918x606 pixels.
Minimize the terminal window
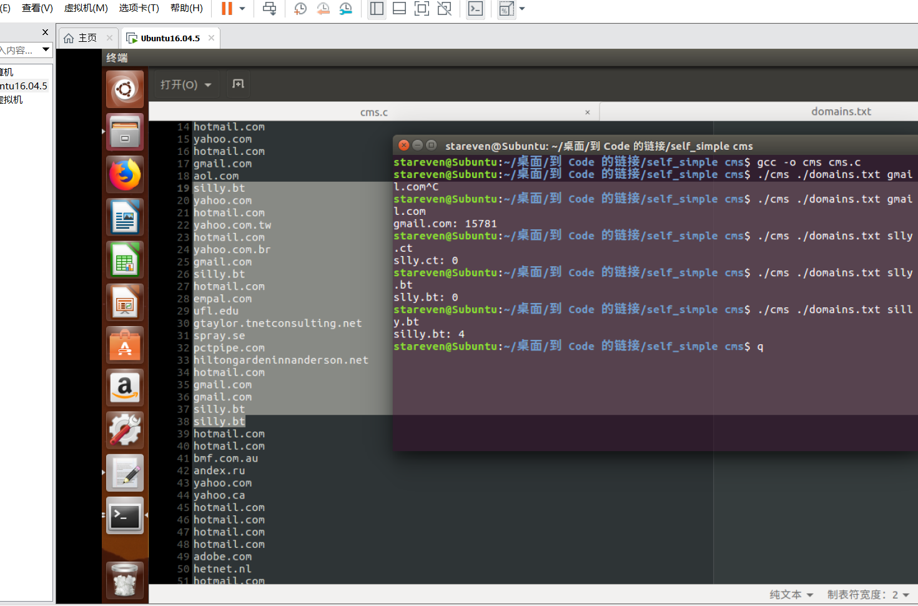tap(418, 145)
